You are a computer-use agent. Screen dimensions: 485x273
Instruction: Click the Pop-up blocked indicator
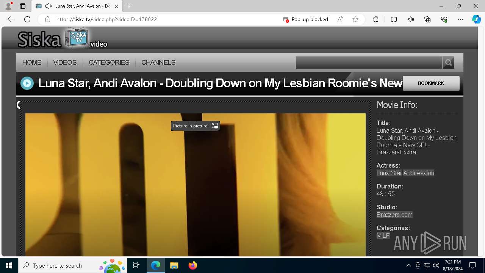pyautogui.click(x=306, y=19)
